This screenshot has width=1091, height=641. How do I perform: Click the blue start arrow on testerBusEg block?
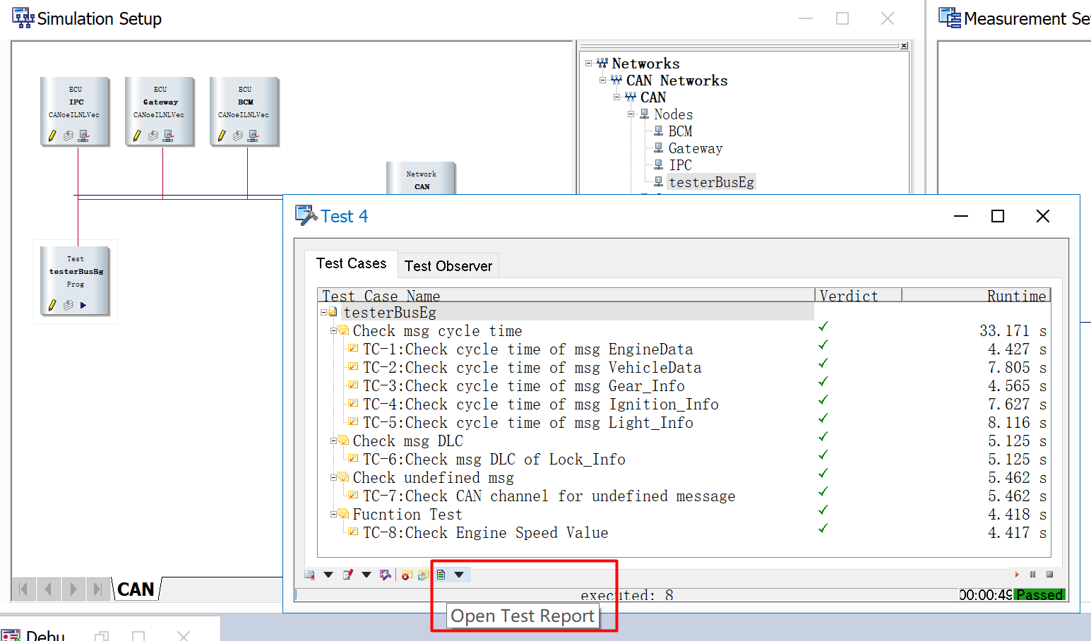pos(83,305)
